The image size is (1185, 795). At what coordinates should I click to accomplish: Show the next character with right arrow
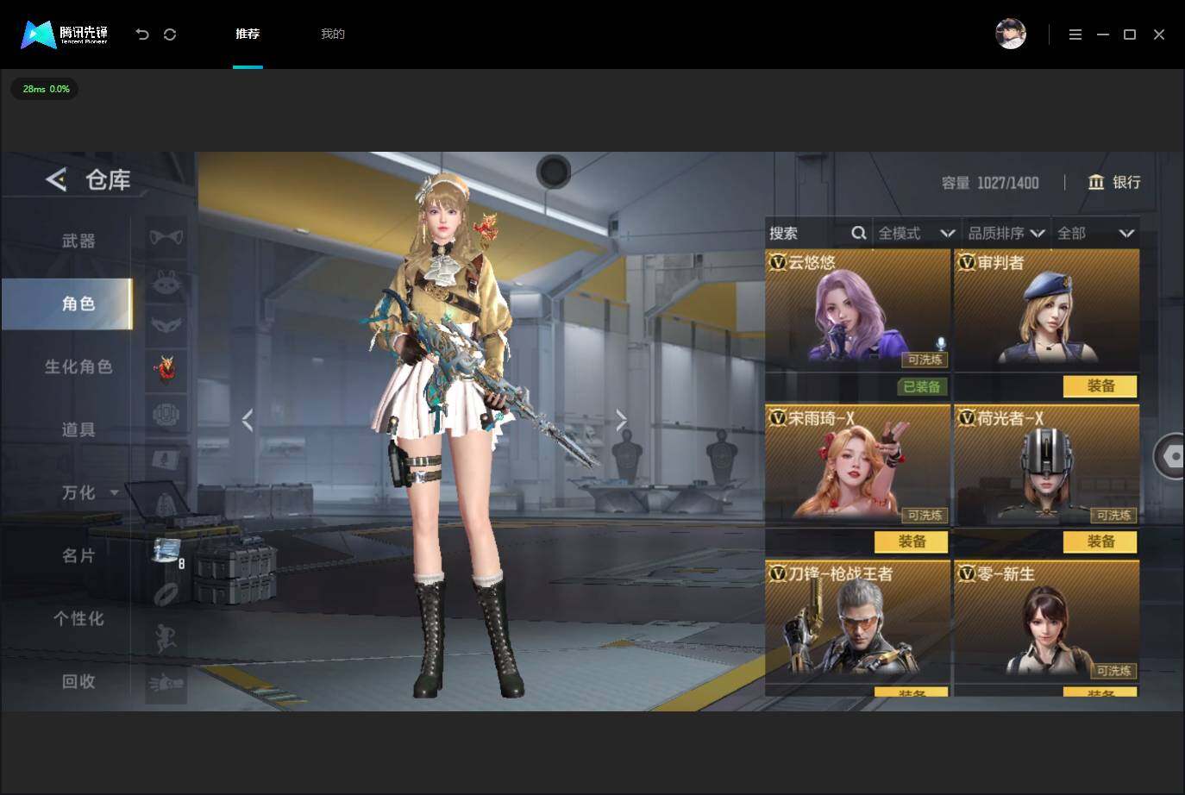(x=622, y=420)
